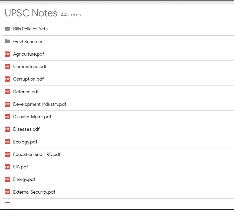This screenshot has height=210, width=234.
Task: Click the 44 items count label
Action: tap(71, 15)
